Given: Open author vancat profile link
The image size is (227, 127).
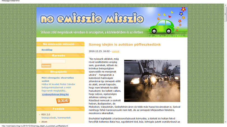Looking at the screenshot, I should 115,51.
